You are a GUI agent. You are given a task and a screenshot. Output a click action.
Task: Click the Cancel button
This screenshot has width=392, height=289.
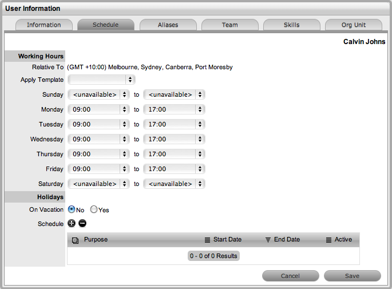[291, 276]
